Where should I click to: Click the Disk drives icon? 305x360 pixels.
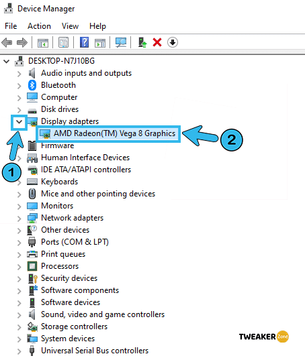(x=32, y=111)
